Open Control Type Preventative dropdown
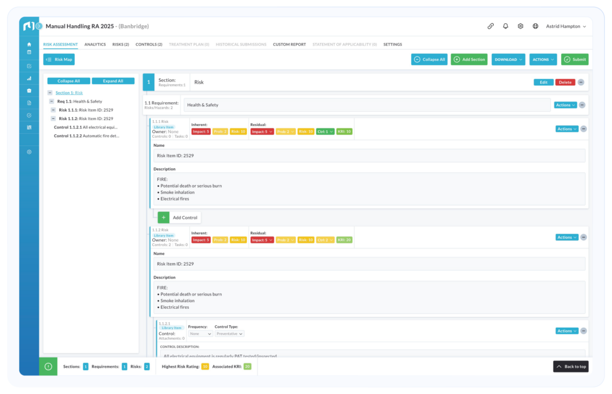 229,334
